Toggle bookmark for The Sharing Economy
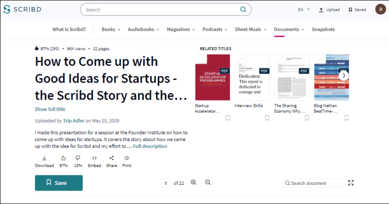 pos(307,118)
